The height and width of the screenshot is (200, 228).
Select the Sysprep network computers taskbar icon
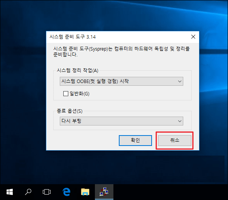click(104, 192)
